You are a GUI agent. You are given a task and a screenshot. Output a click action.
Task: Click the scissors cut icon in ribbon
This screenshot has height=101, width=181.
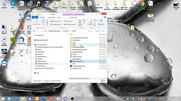coord(47,20)
